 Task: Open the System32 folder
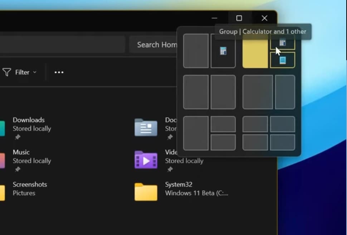point(179,184)
